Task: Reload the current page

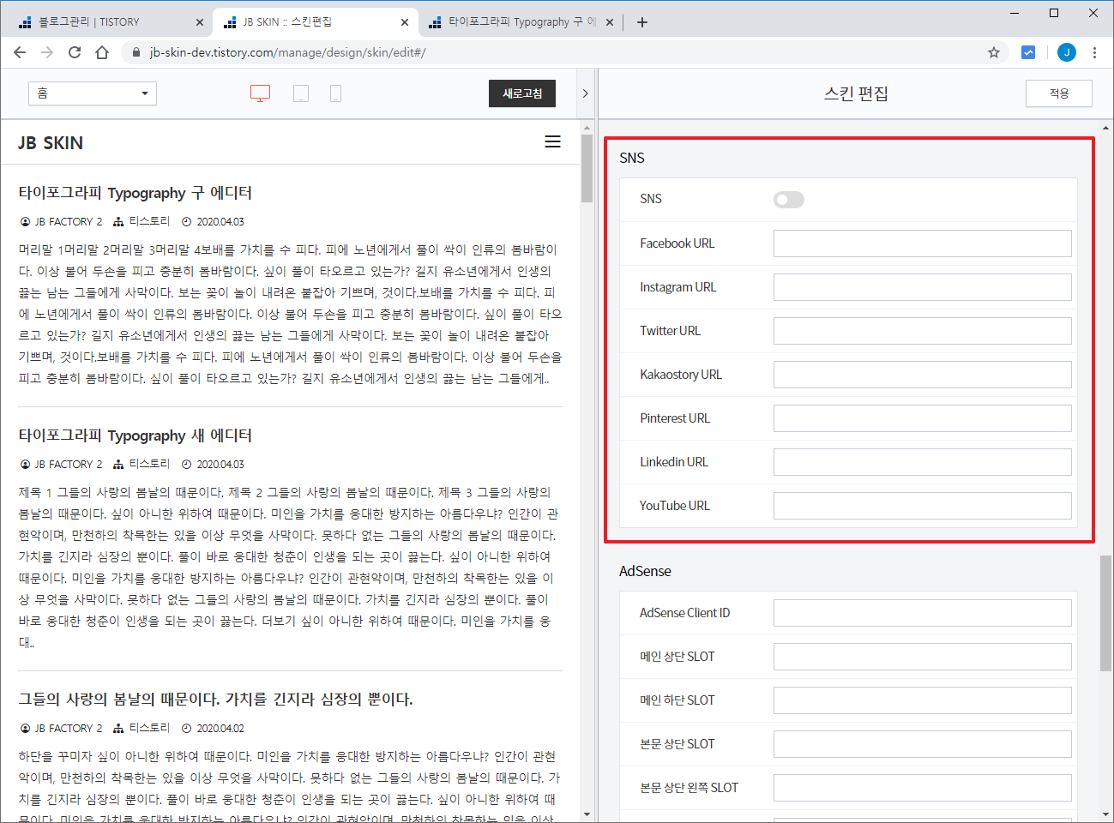Action: coord(75,52)
